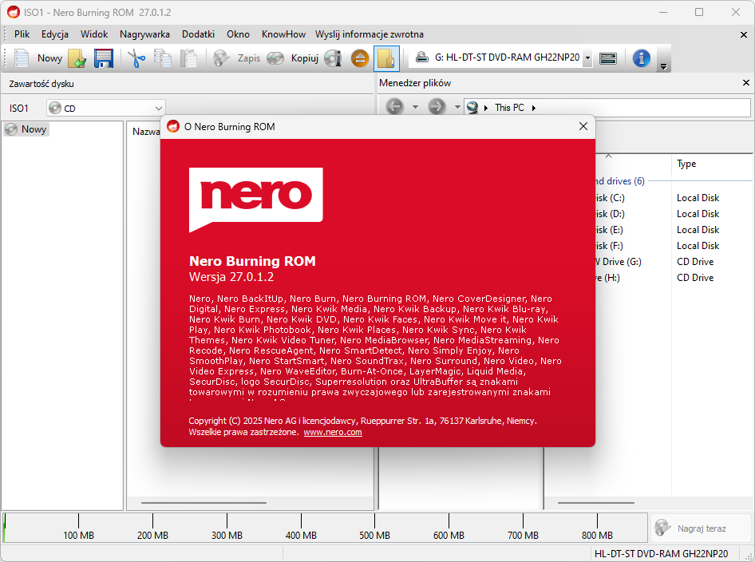Screen dimensions: 755x562
Task: Open the Back history dropdown arrow
Action: [415, 107]
